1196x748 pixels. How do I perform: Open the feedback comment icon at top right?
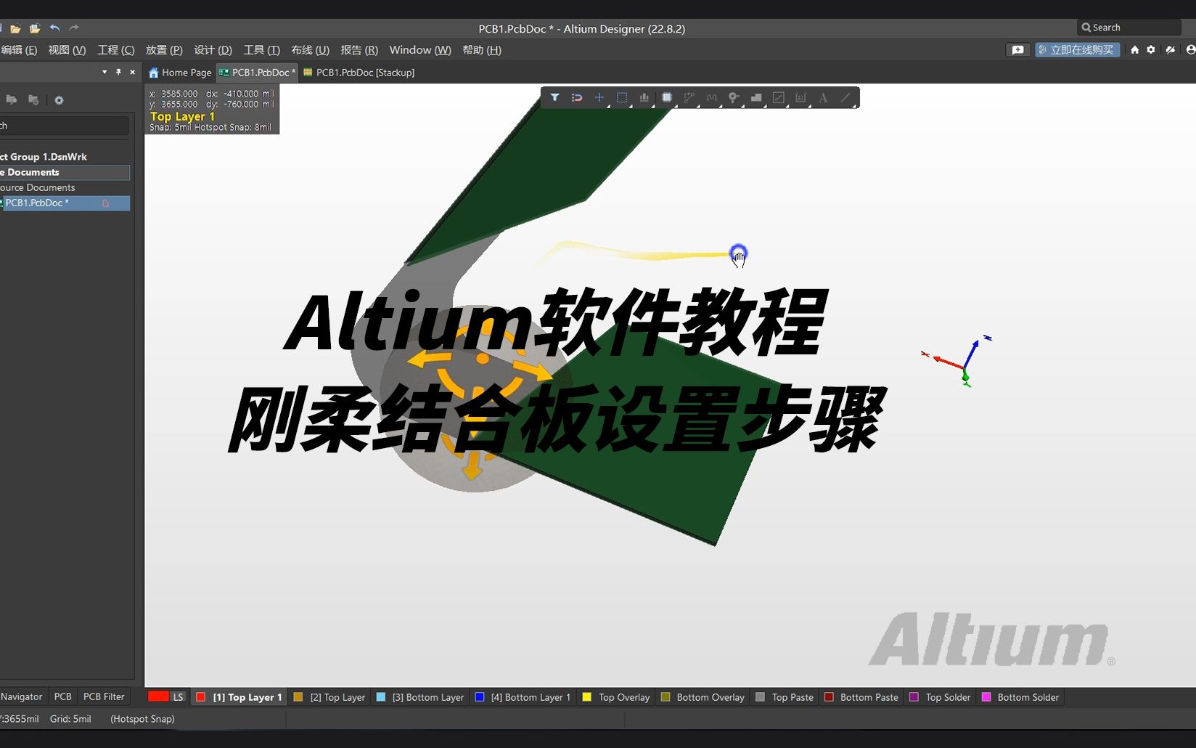tap(1017, 50)
